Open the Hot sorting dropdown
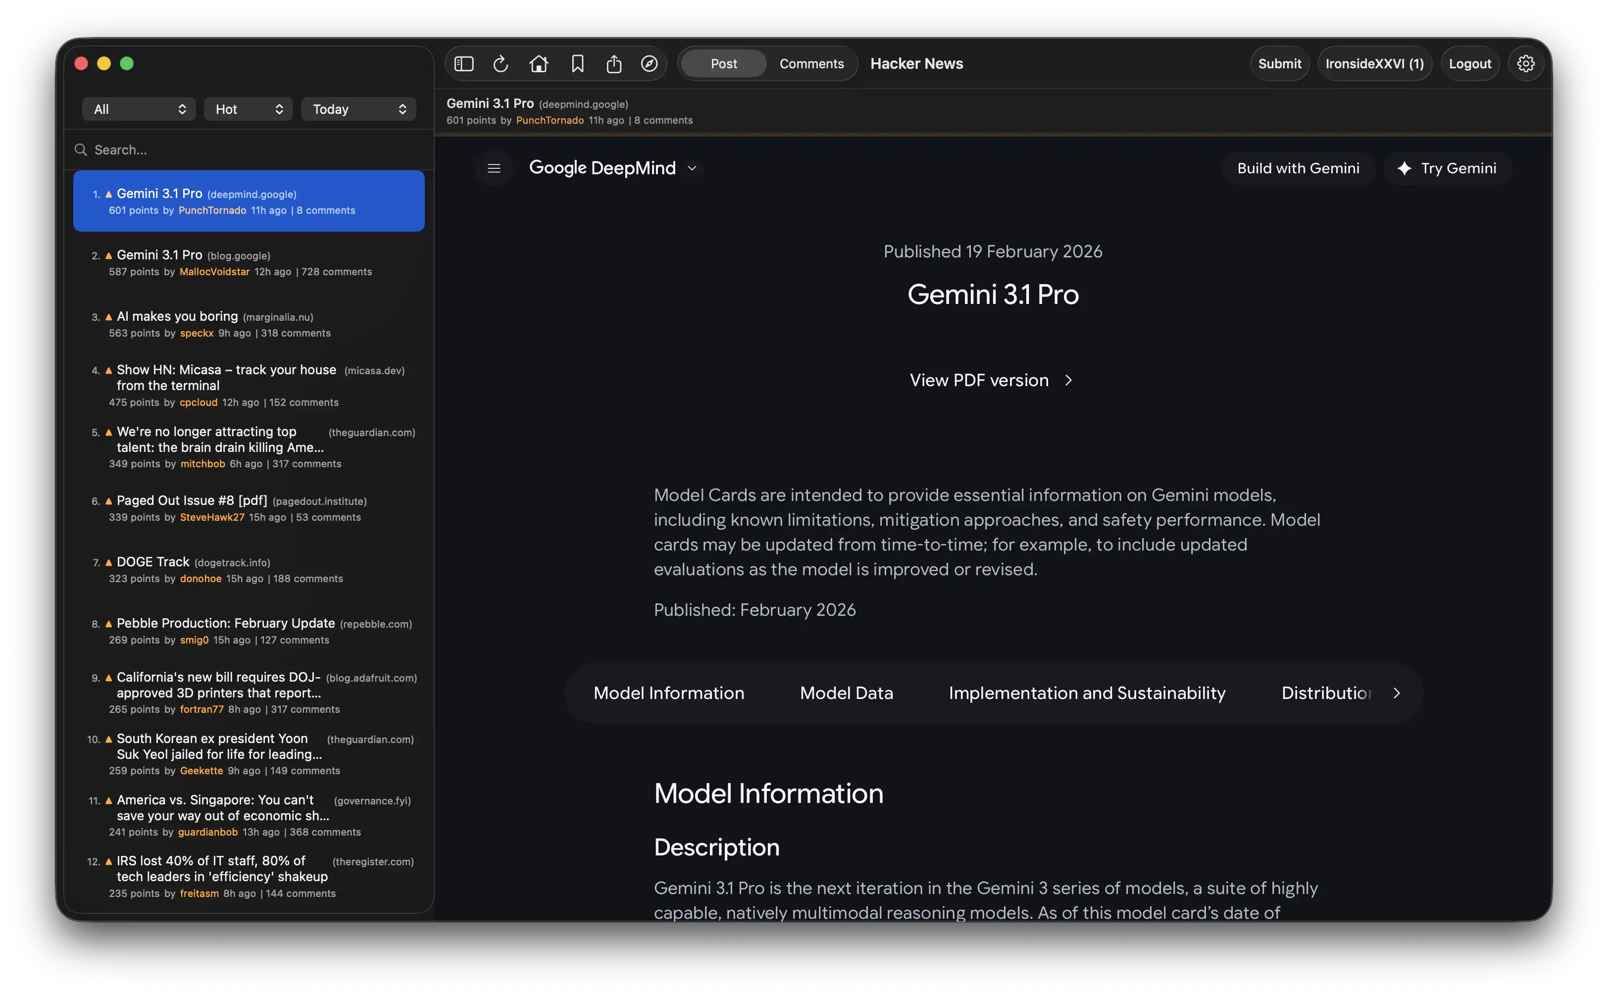 pyautogui.click(x=249, y=109)
